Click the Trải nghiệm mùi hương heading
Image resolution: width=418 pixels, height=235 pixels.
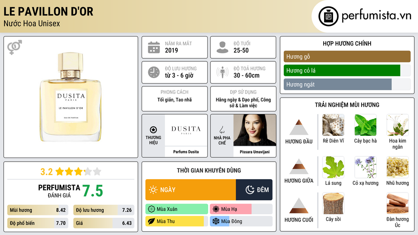[347, 105]
